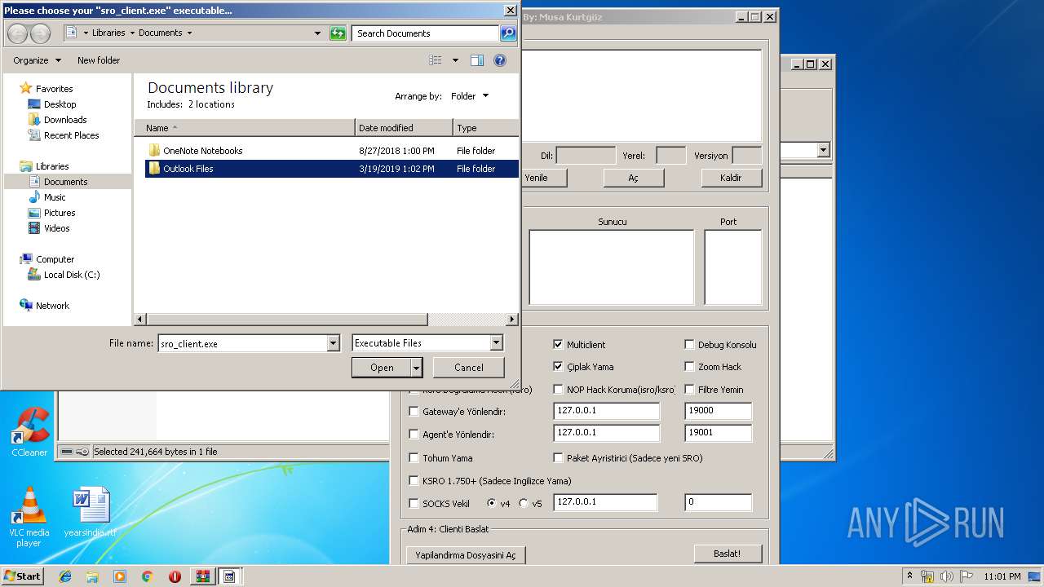Enable the Debug Konsolu checkbox
Image resolution: width=1044 pixels, height=587 pixels.
pyautogui.click(x=689, y=345)
